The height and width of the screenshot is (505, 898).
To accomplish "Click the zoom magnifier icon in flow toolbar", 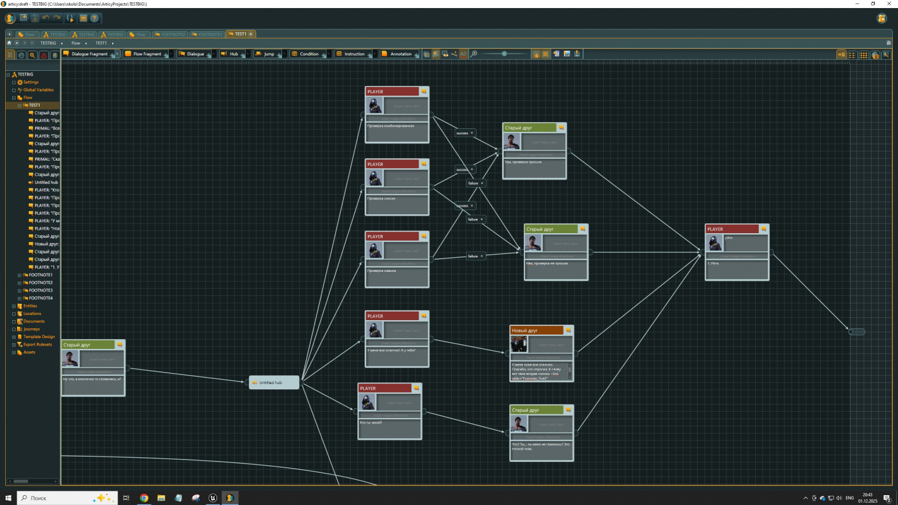I will point(474,54).
